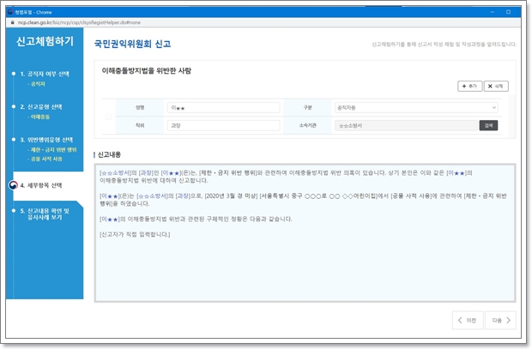Viewport: 532px width, 349px height.
Task: Click the X icon in the 삭제 button
Action: [490, 86]
